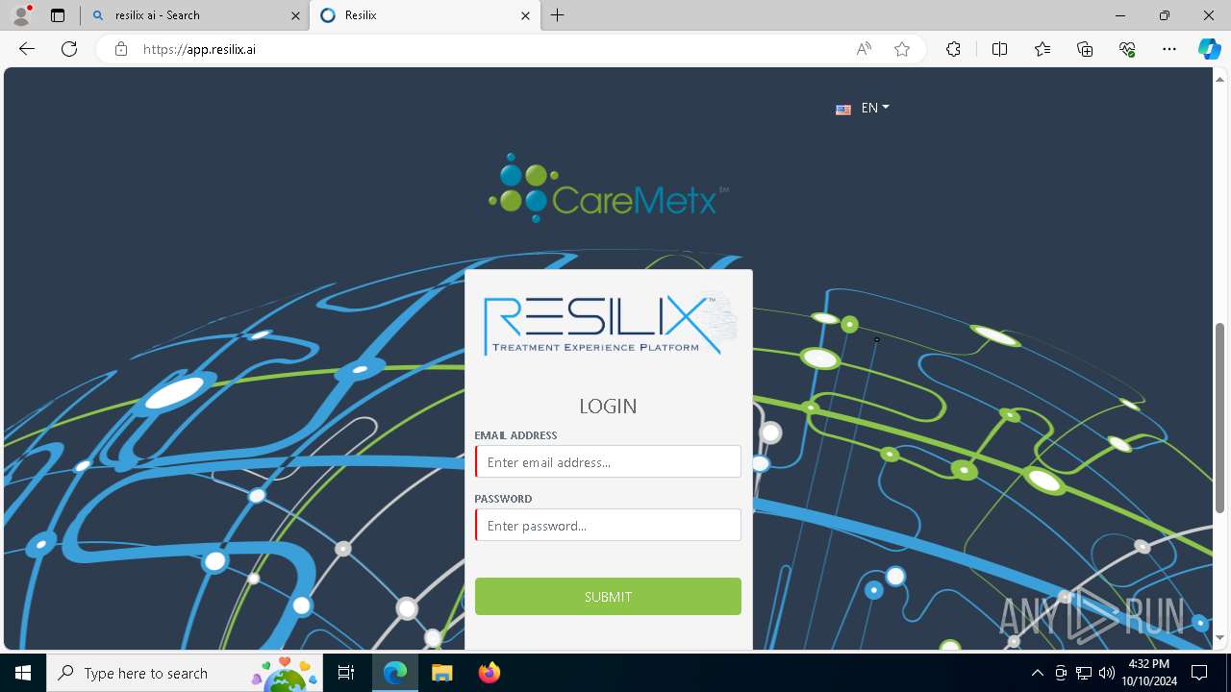Open the browser profile icon
1231x692 pixels.
coord(21,15)
